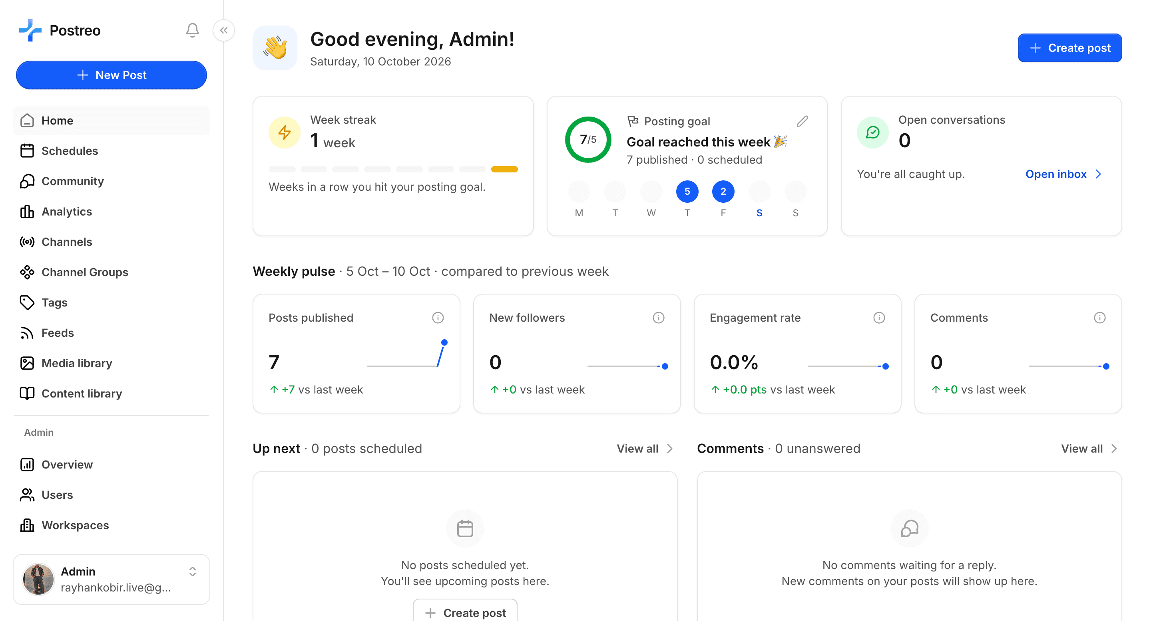1151x621 pixels.
Task: Click the empty calendar icon in Up next
Action: [x=465, y=529]
